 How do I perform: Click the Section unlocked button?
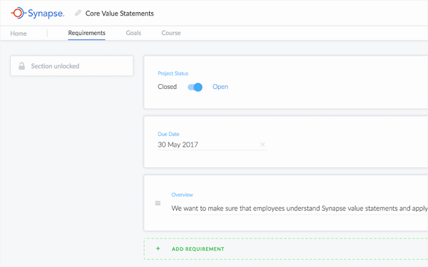pos(72,66)
